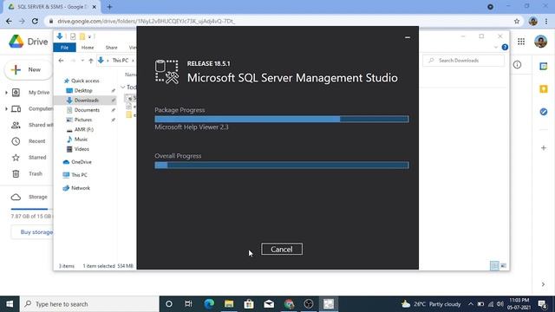Screen dimensions: 555x312
Task: Select Music folder in Explorer sidebar
Action: pyautogui.click(x=81, y=140)
